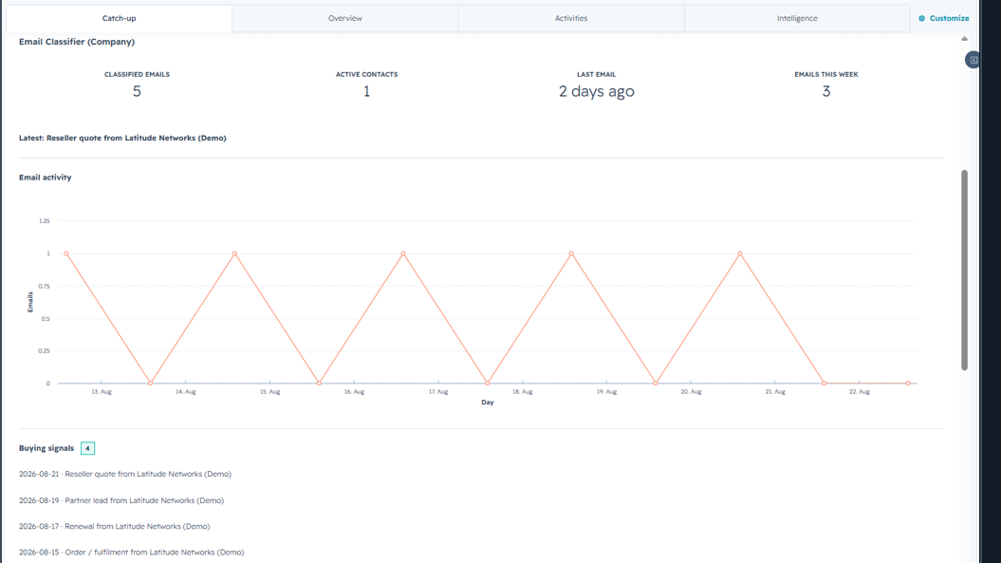Click the 0.5 y-axis label
This screenshot has height=563, width=1001.
[46, 319]
